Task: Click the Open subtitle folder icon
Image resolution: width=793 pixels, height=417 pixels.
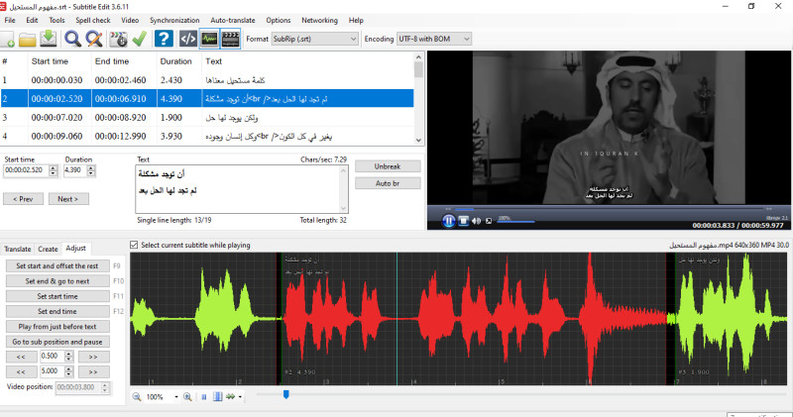Action: [27, 40]
